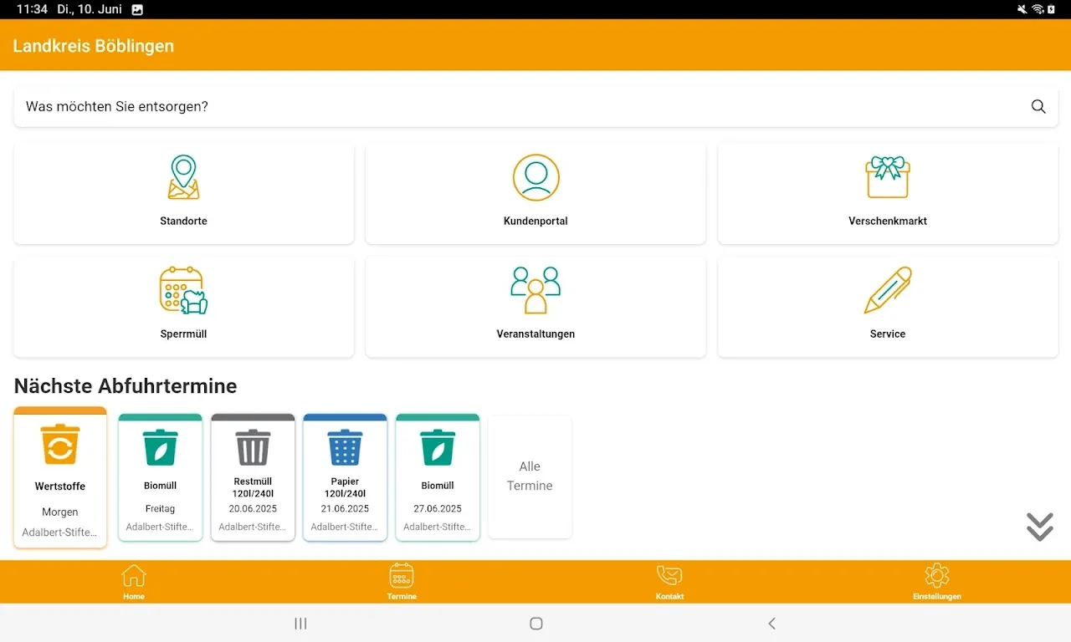This screenshot has height=642, width=1071.
Task: Open the Restmüll pickup on 20.06.2025
Action: pos(253,478)
